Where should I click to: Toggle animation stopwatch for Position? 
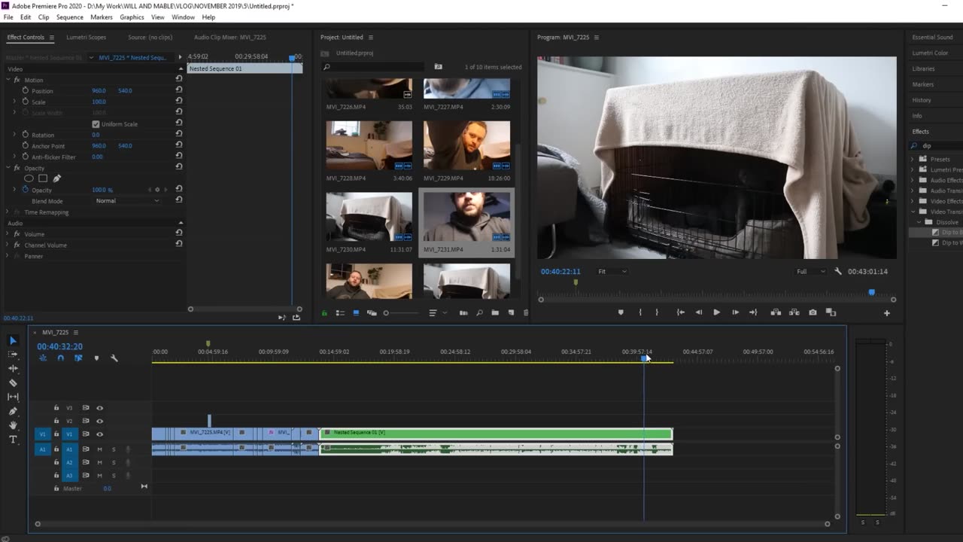(25, 90)
